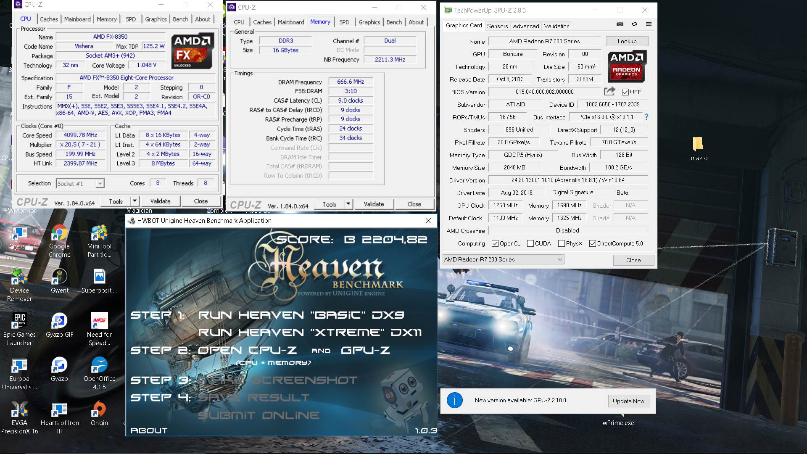
Task: Open wPrime.exe desktop item
Action: pyautogui.click(x=618, y=422)
